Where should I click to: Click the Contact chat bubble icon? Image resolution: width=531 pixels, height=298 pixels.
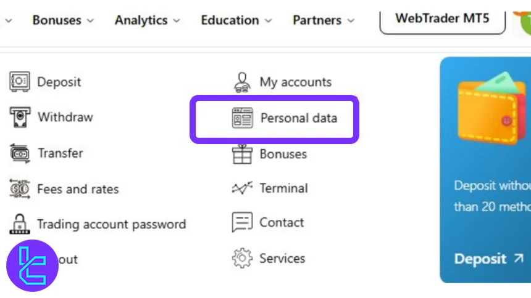[x=242, y=222]
